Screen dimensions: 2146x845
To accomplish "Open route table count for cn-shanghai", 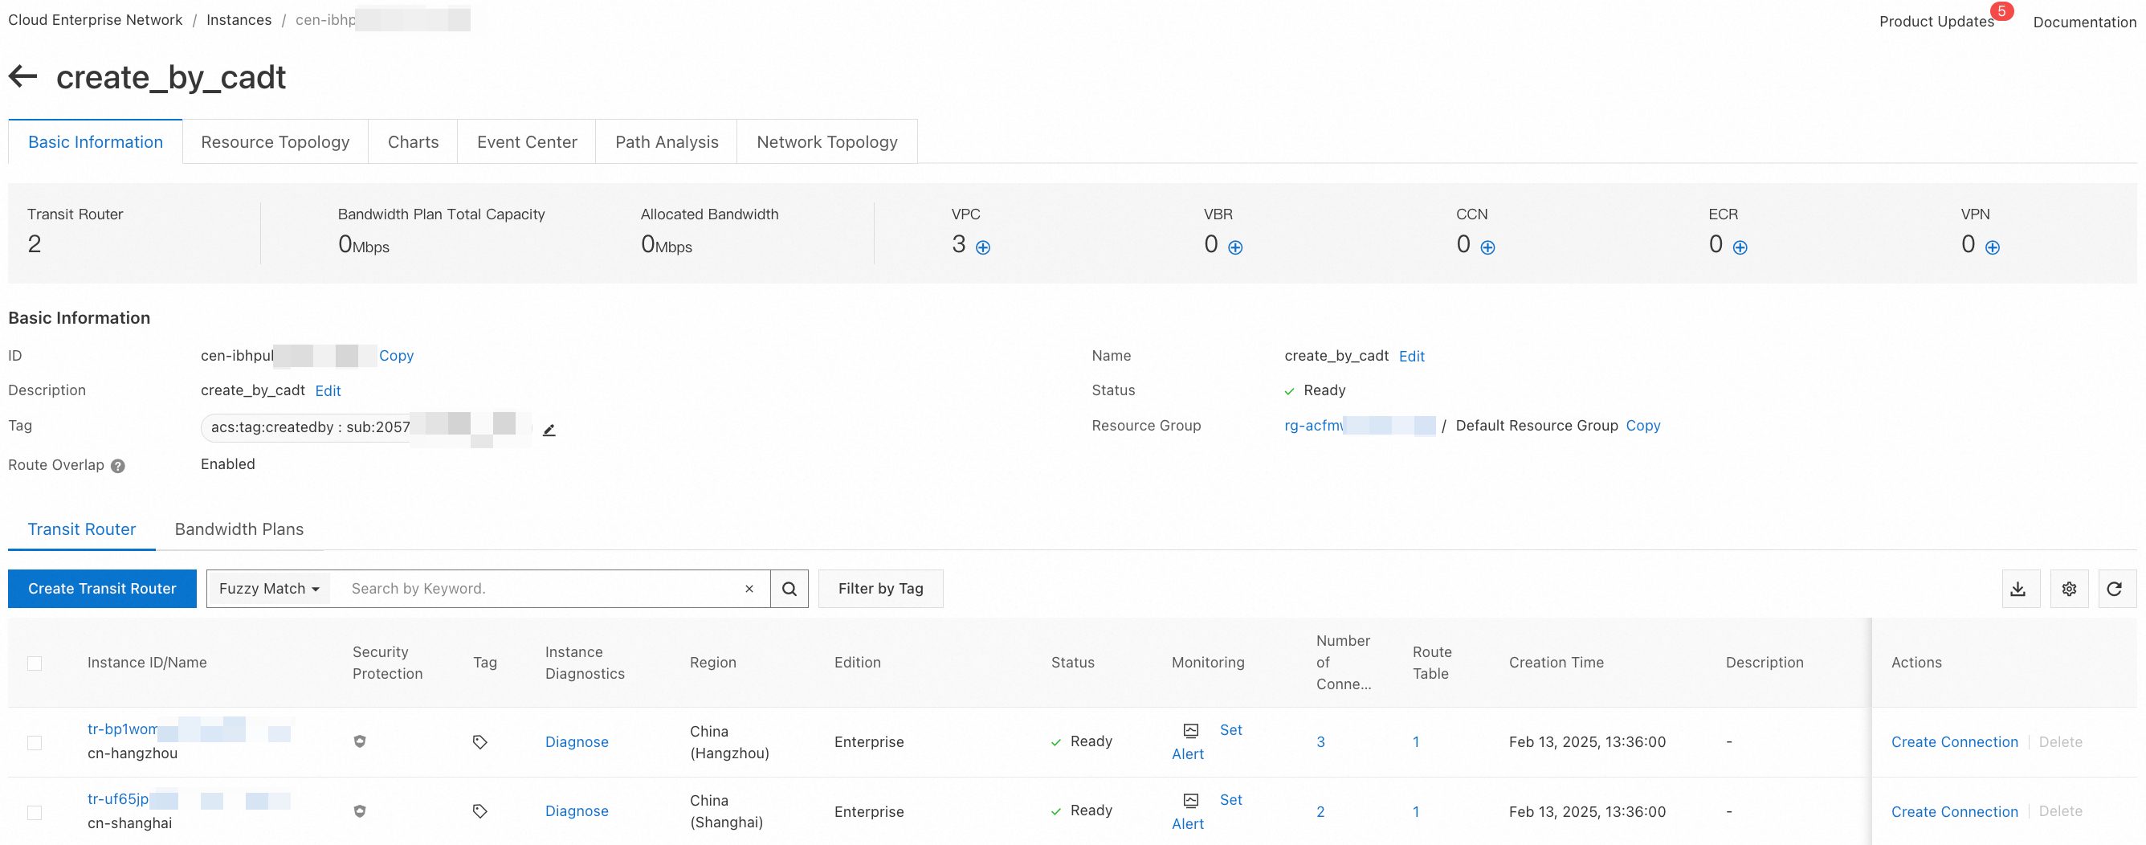I will tap(1415, 812).
